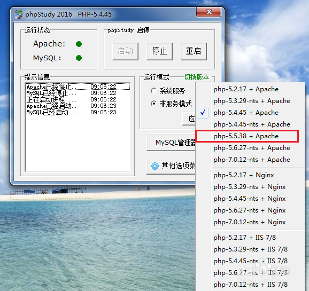Screen dimensions: 309x291
Task: Choose php-5.6.27-nts + IIS 7/8
Action: tap(250, 273)
